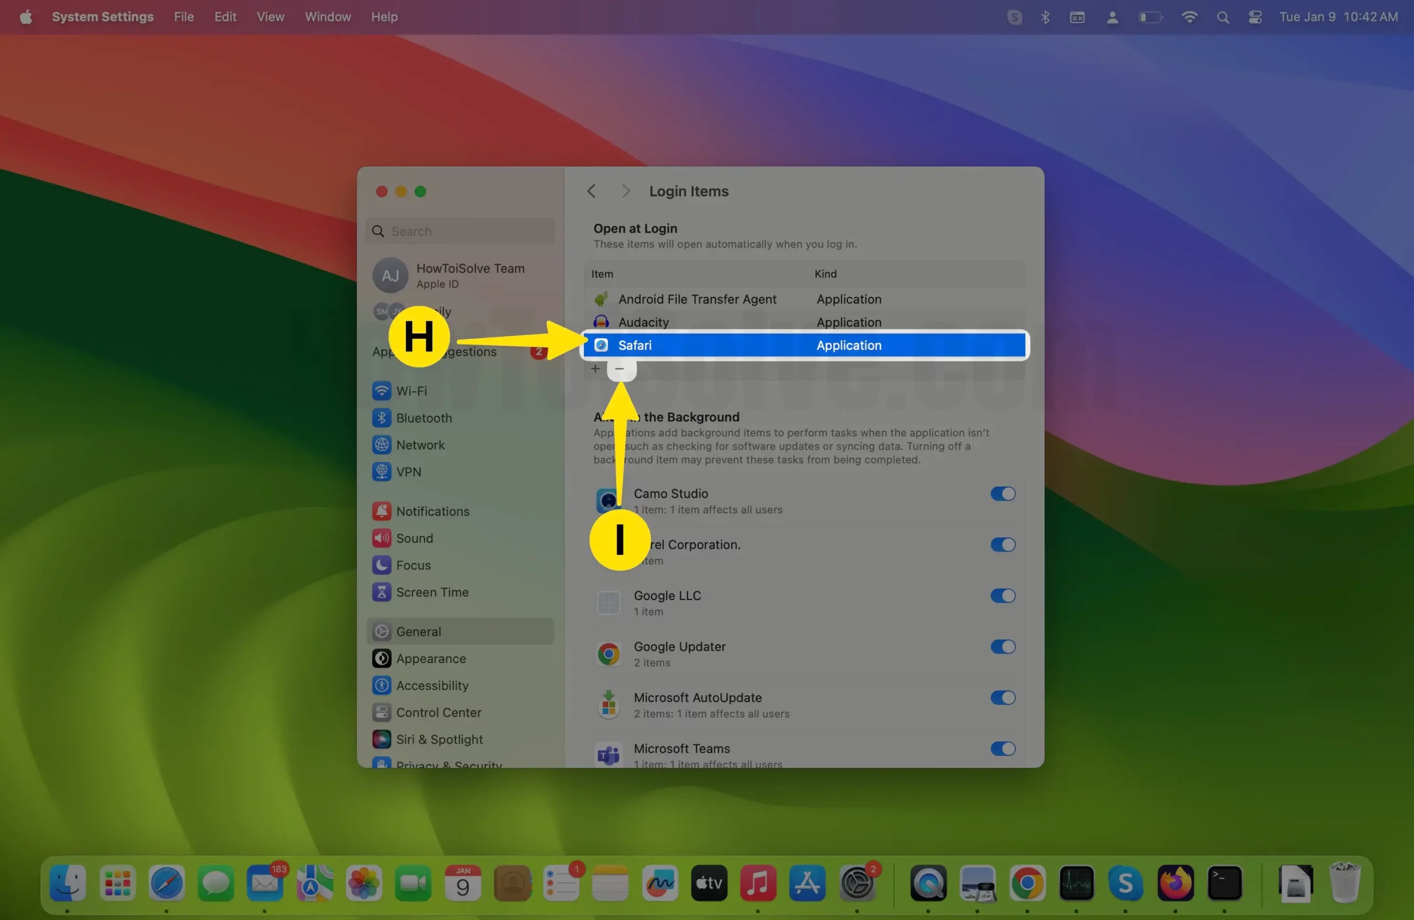The image size is (1414, 920).
Task: Select Notifications in the sidebar
Action: [x=432, y=511]
